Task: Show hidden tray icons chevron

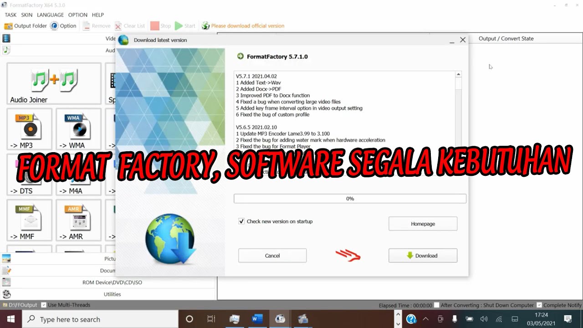Action: coord(425,319)
